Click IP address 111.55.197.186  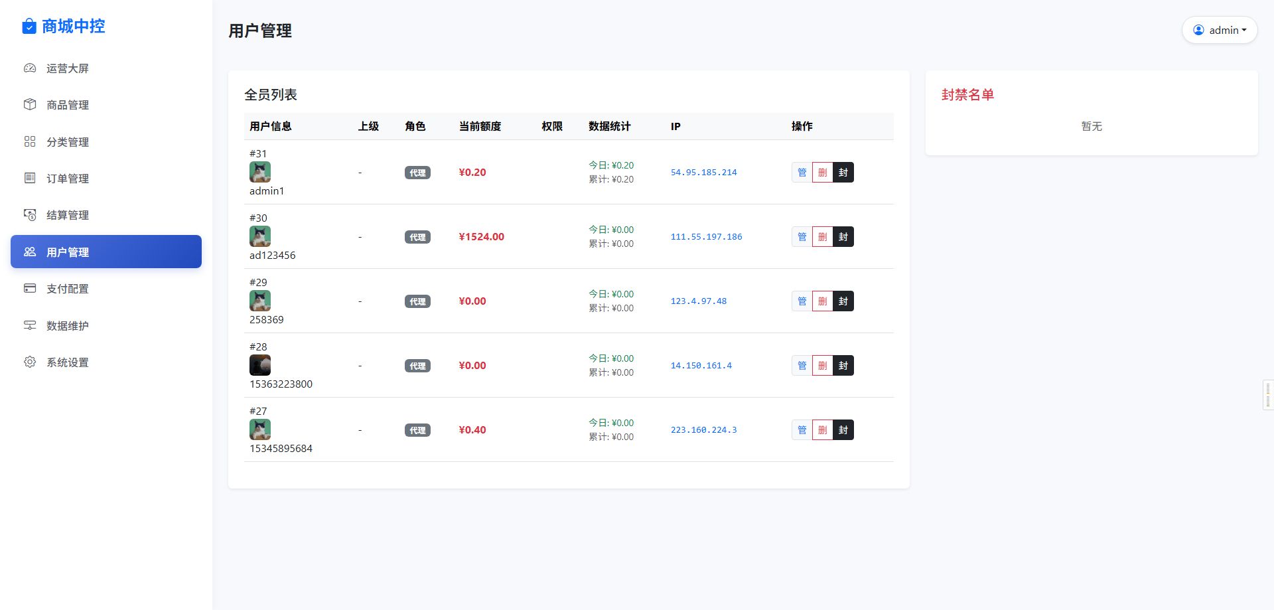[706, 237]
